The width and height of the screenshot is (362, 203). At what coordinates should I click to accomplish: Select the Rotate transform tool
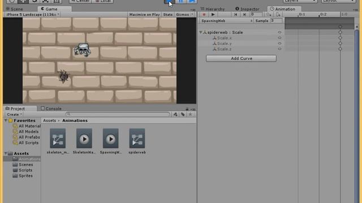pyautogui.click(x=34, y=1)
